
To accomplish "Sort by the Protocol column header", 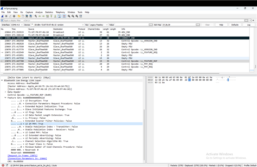I will (82, 29).
